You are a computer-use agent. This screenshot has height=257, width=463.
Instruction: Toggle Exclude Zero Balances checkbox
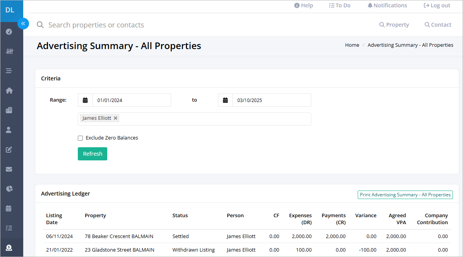80,138
